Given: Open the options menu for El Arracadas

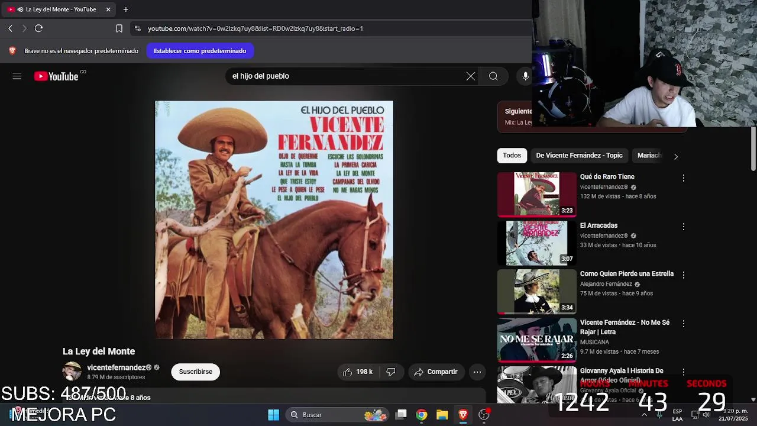Looking at the screenshot, I should 684,227.
